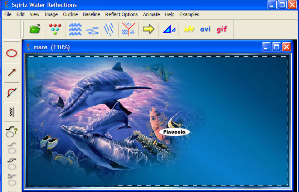Select the basic waves ripple icon
Viewport: 299px width, 192px height.
point(76,29)
